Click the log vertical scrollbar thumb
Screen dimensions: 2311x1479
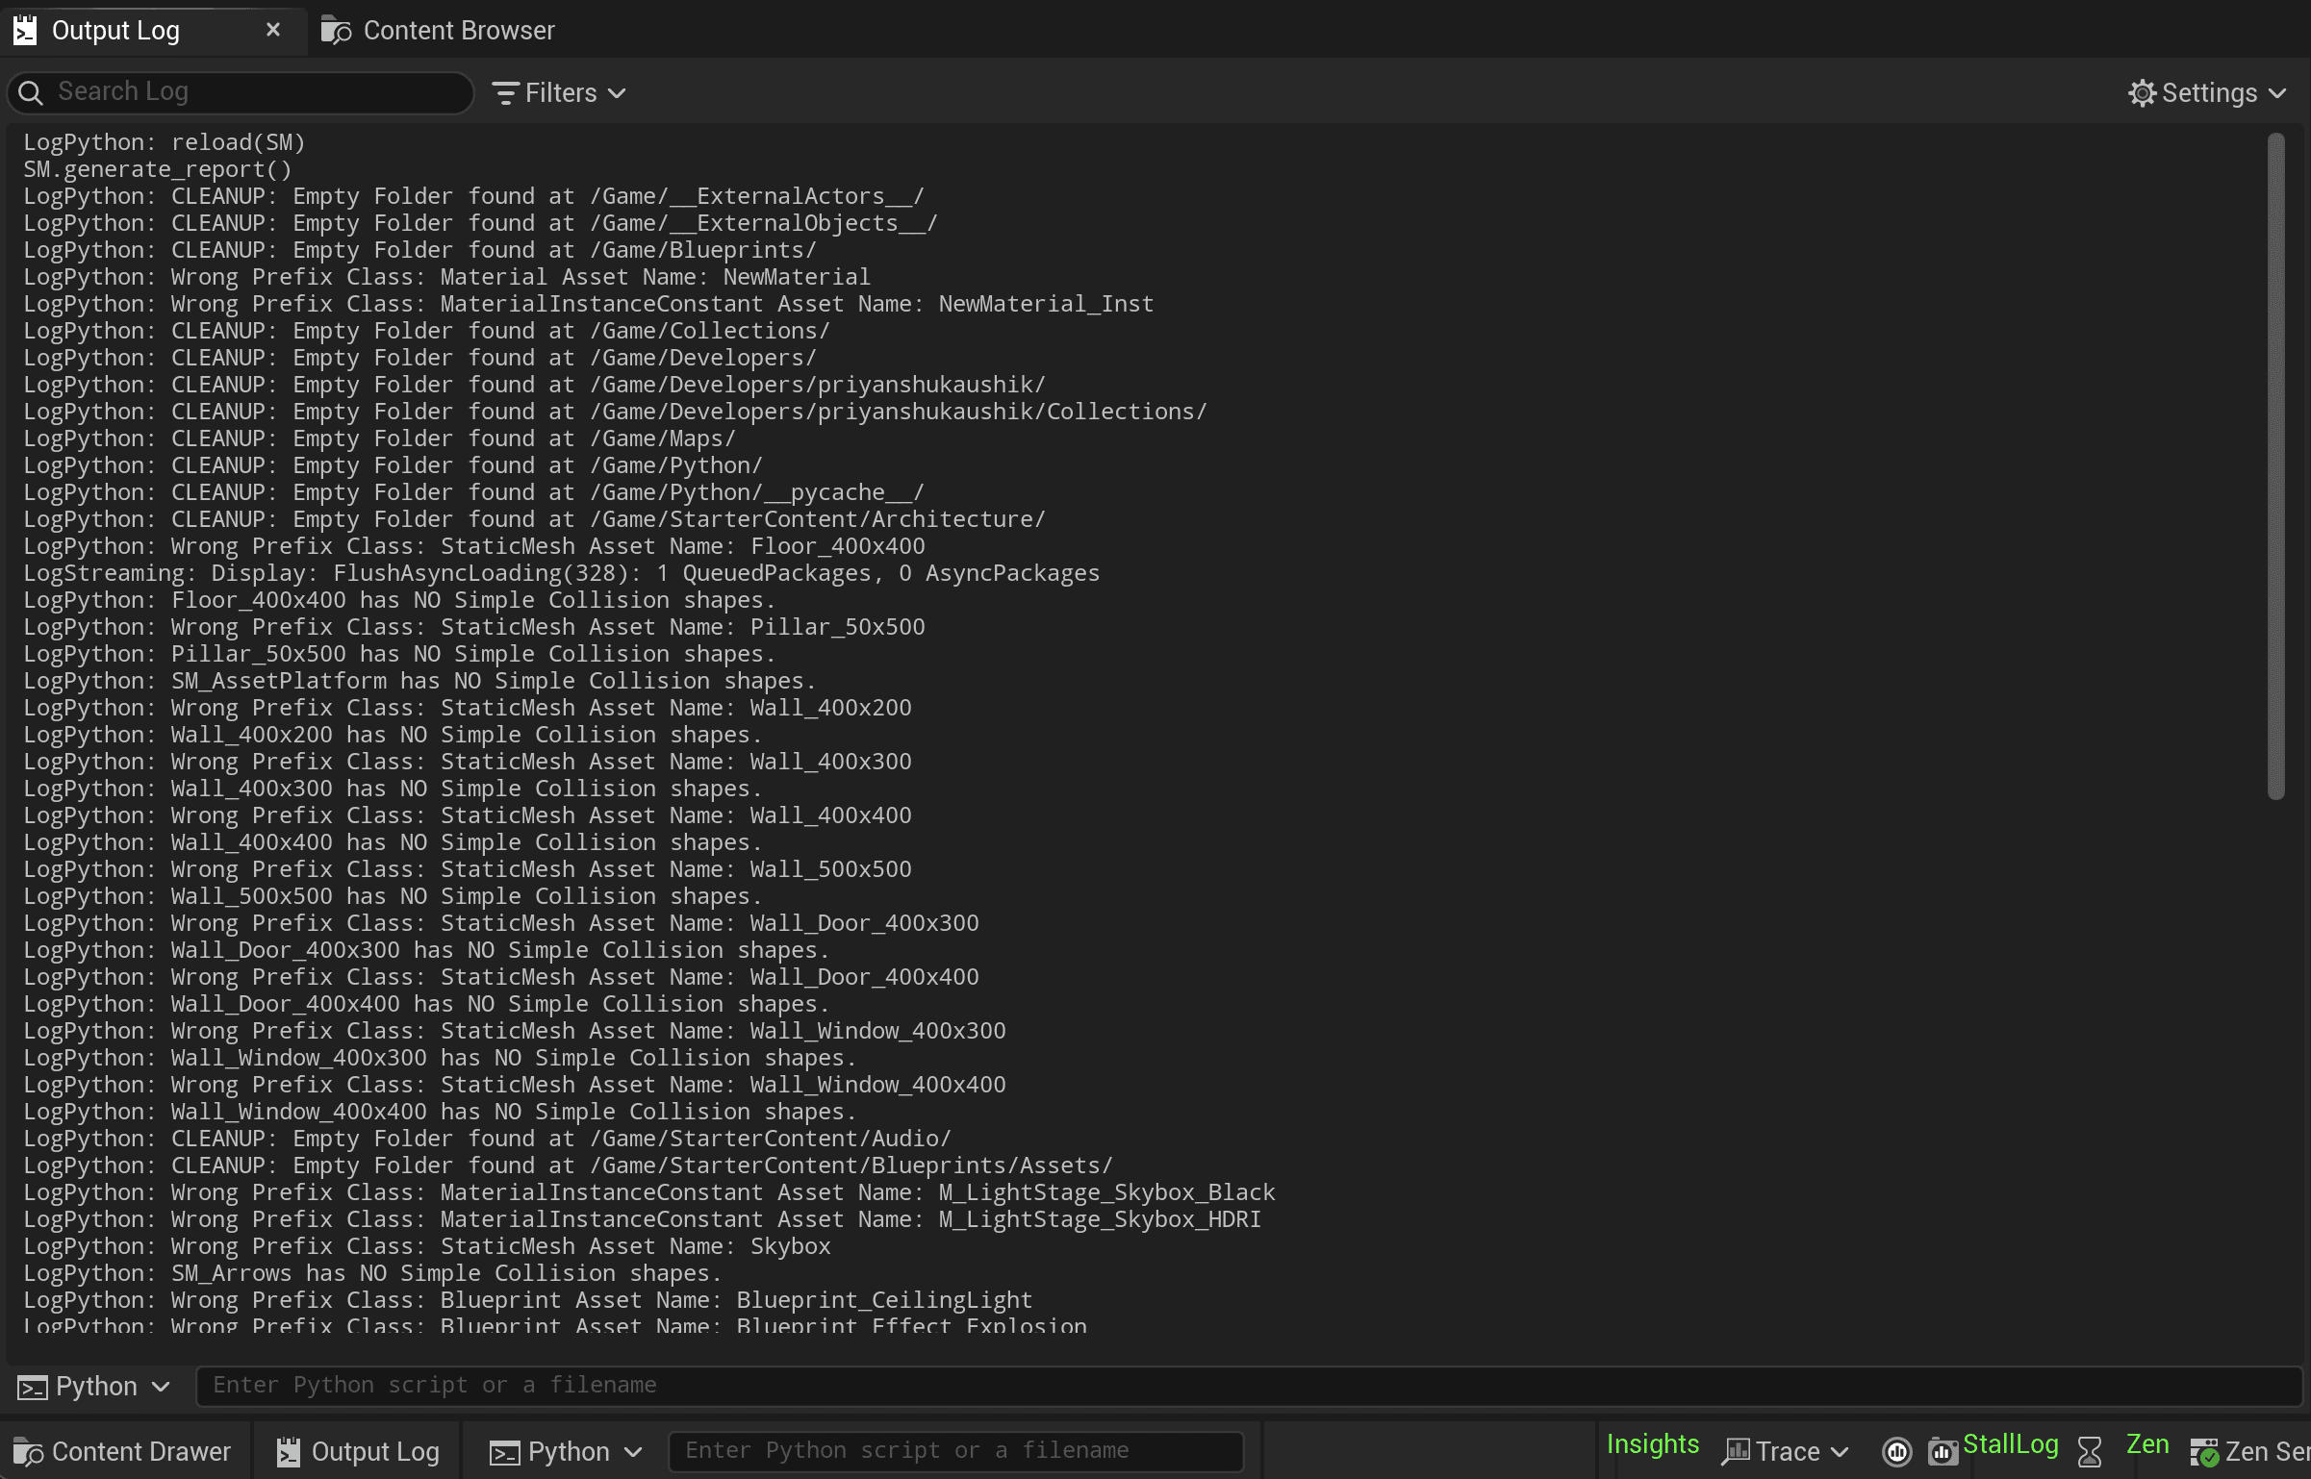pyautogui.click(x=2275, y=466)
